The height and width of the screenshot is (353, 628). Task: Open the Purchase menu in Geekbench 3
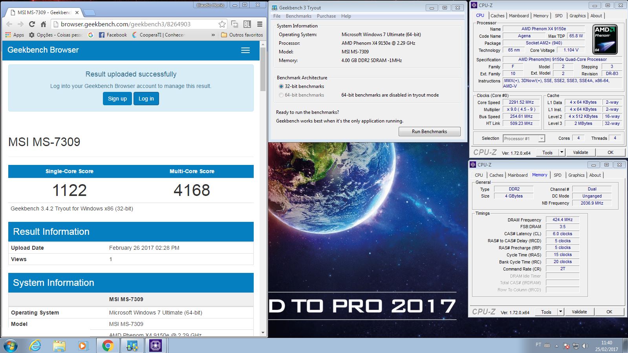[326, 16]
